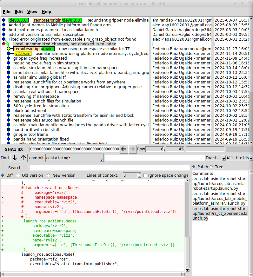Click the yellow v2.0sim tag label
This screenshot has width=253, height=277.
coord(22,54)
